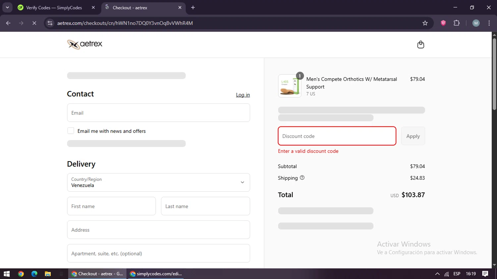
Task: Open the tab search dropdown arrow
Action: coord(7,8)
